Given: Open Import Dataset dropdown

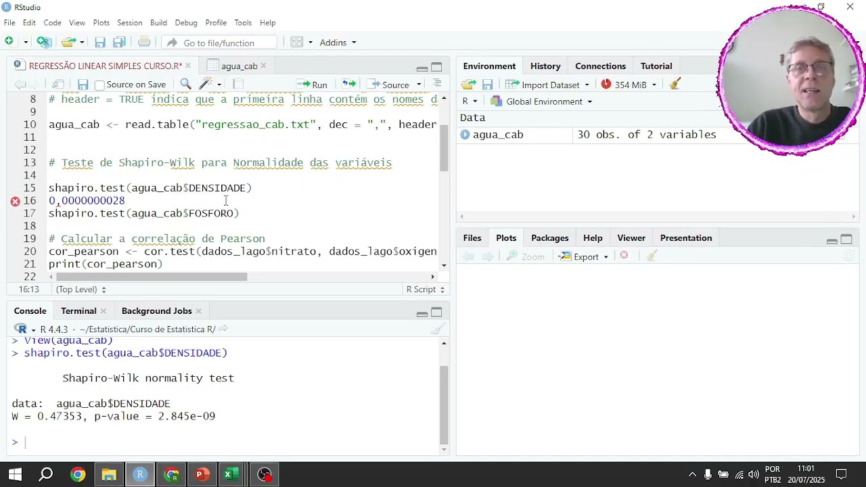Looking at the screenshot, I should (587, 85).
